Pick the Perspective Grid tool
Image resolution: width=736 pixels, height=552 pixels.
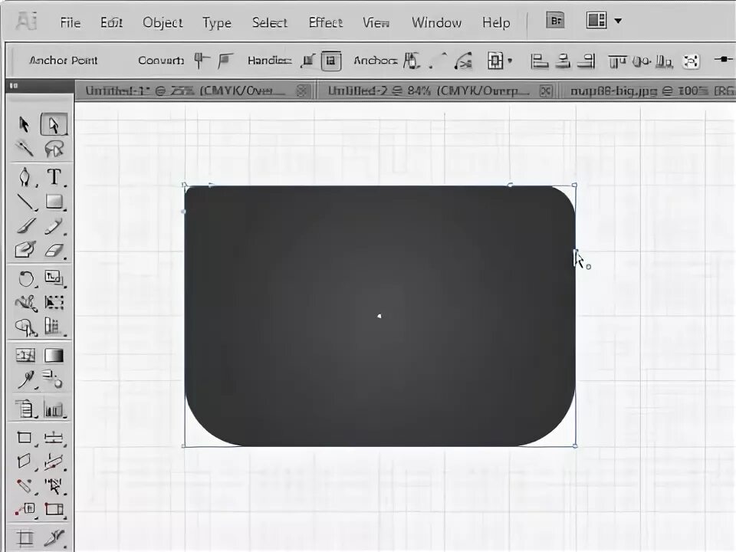pos(54,327)
